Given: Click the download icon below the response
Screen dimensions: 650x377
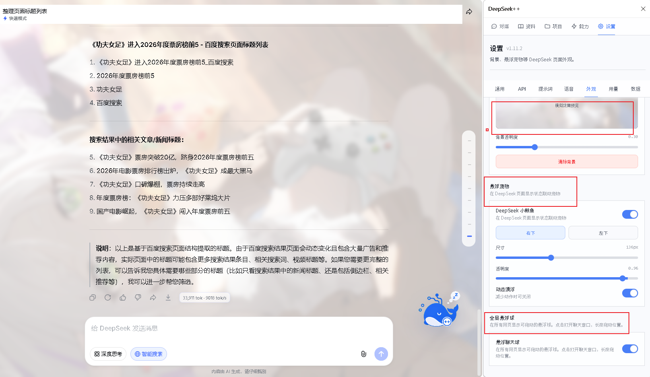Looking at the screenshot, I should pos(168,297).
